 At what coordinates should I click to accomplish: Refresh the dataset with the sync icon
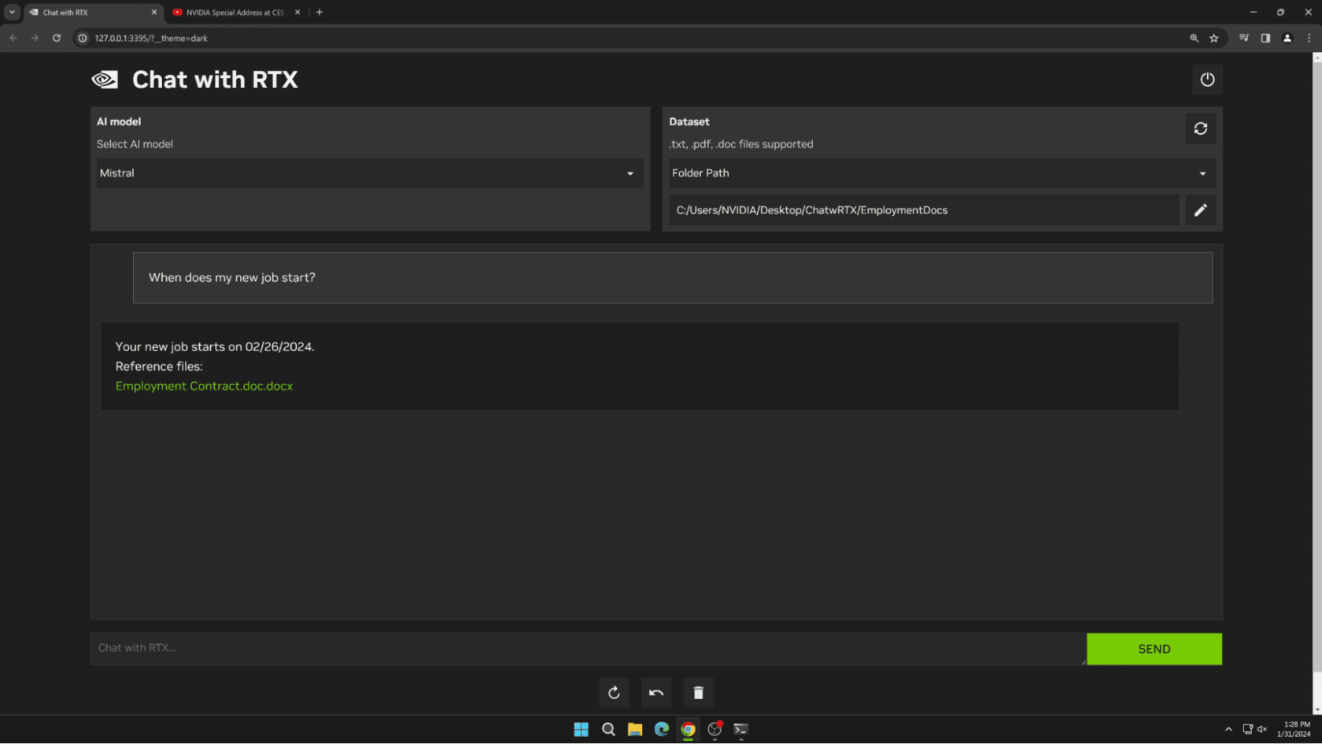tap(1200, 128)
